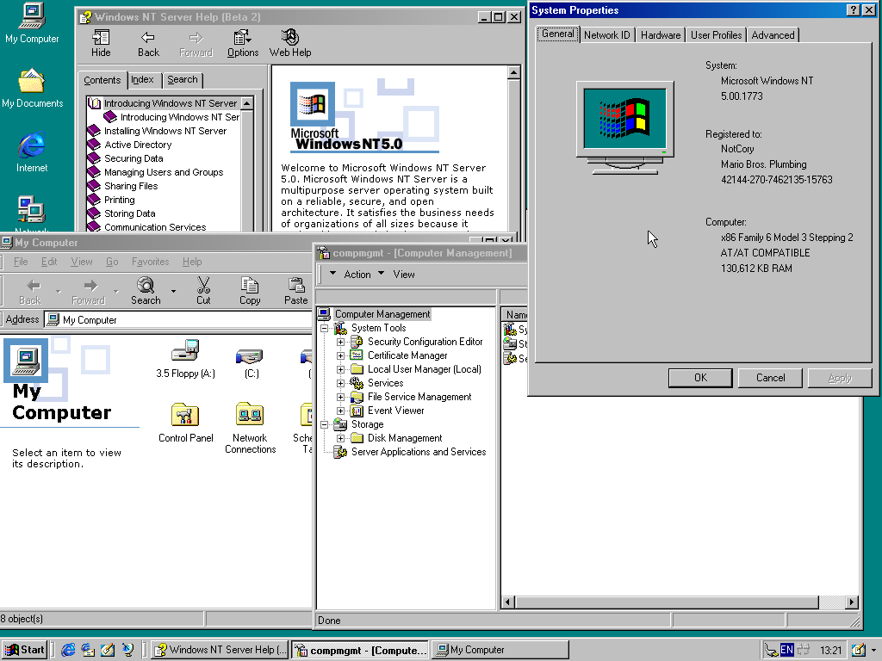Viewport: 882px width, 661px height.
Task: Switch to the Index tab in Help
Action: coord(143,80)
